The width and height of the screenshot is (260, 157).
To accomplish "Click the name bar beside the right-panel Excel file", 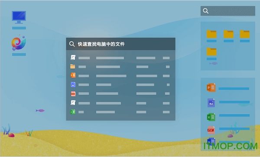I will tap(234, 115).
